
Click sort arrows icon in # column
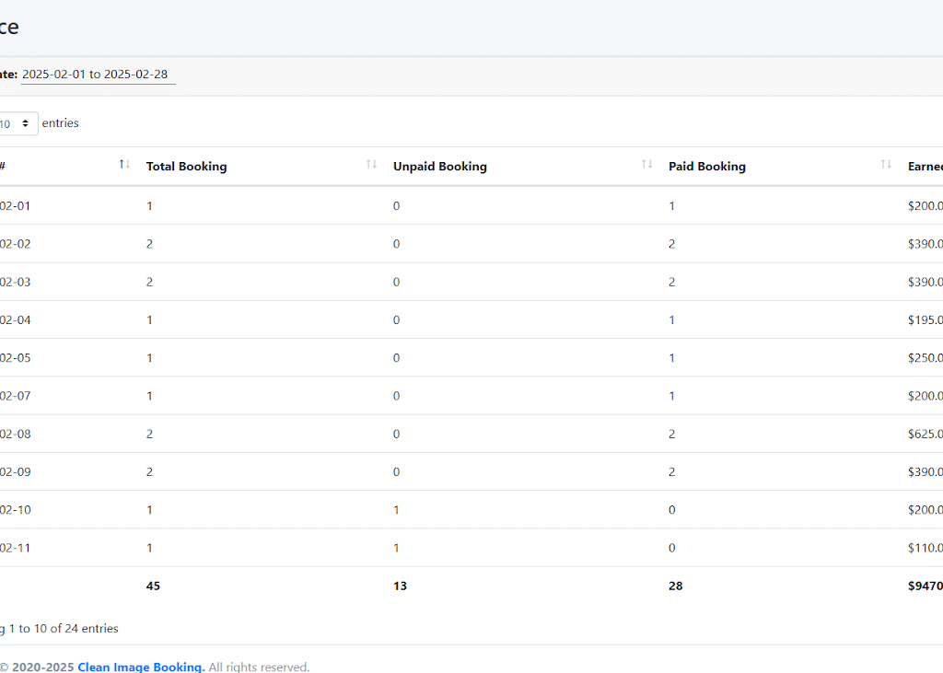124,165
